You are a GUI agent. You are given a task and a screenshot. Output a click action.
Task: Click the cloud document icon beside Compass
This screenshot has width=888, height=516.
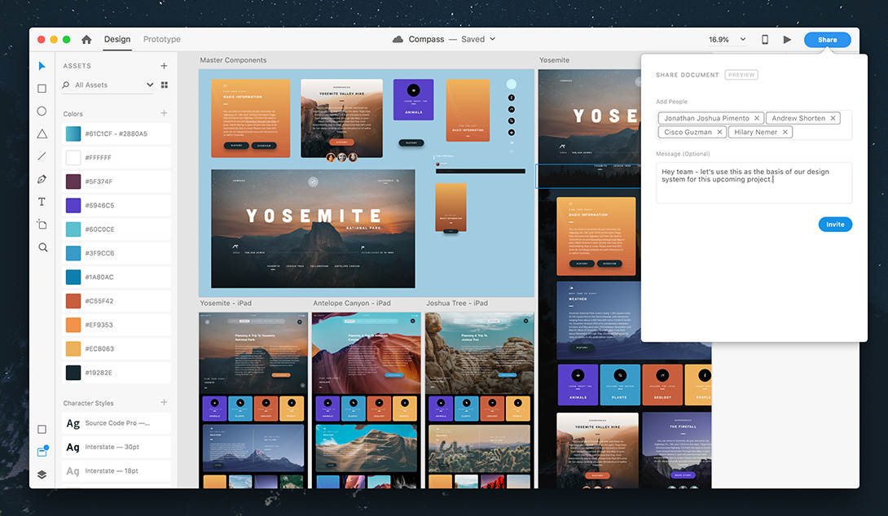click(398, 39)
